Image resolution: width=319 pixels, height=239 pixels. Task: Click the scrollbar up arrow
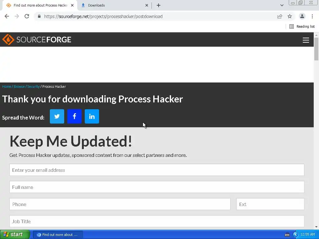click(316, 35)
